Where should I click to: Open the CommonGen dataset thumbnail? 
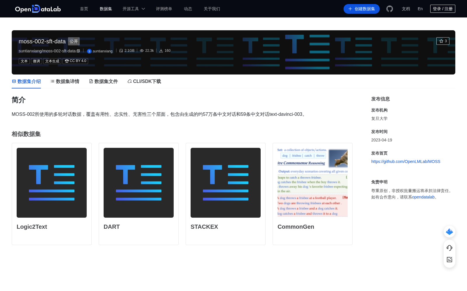click(x=313, y=183)
